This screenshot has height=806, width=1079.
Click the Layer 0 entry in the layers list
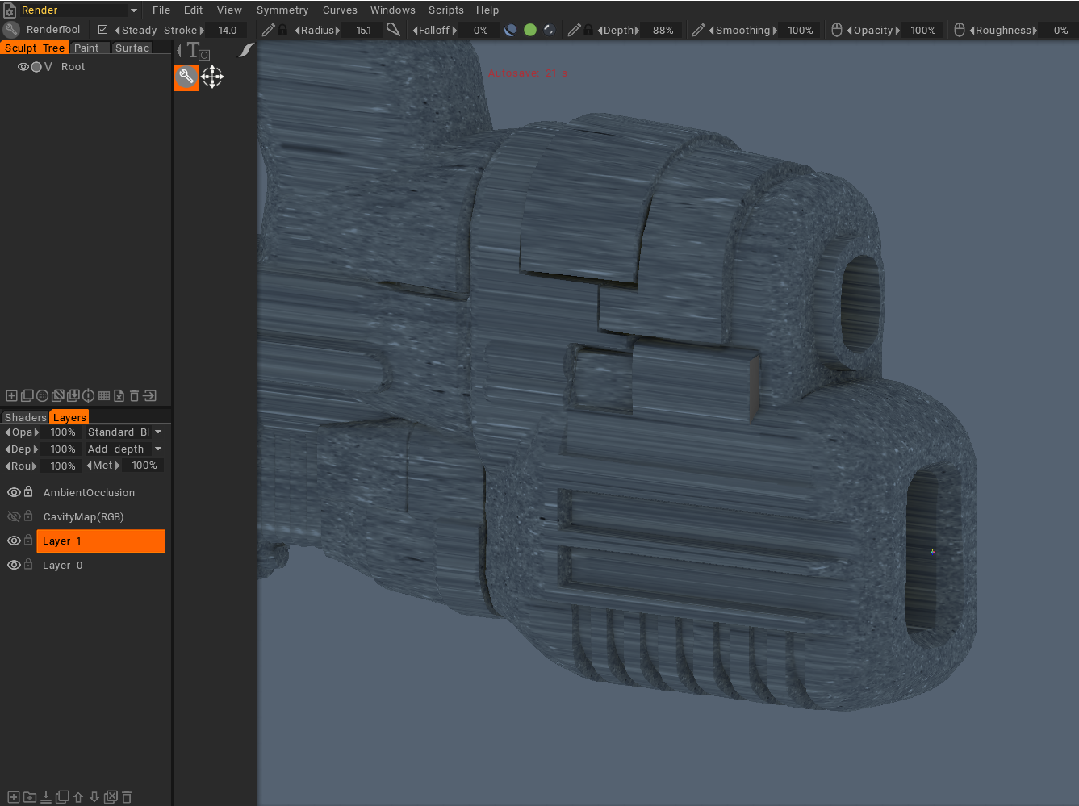pos(62,565)
